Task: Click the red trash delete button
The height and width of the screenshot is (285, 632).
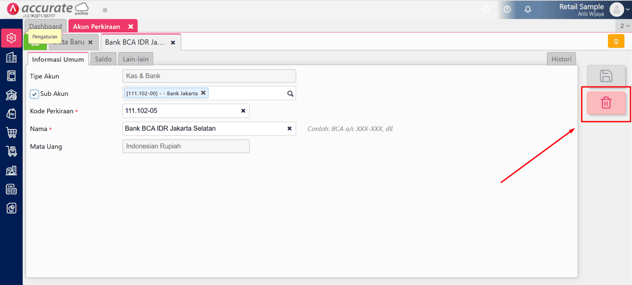Action: pyautogui.click(x=606, y=103)
